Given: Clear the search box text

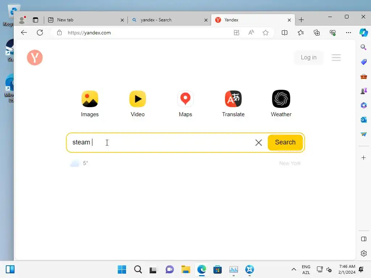Looking at the screenshot, I should (259, 142).
